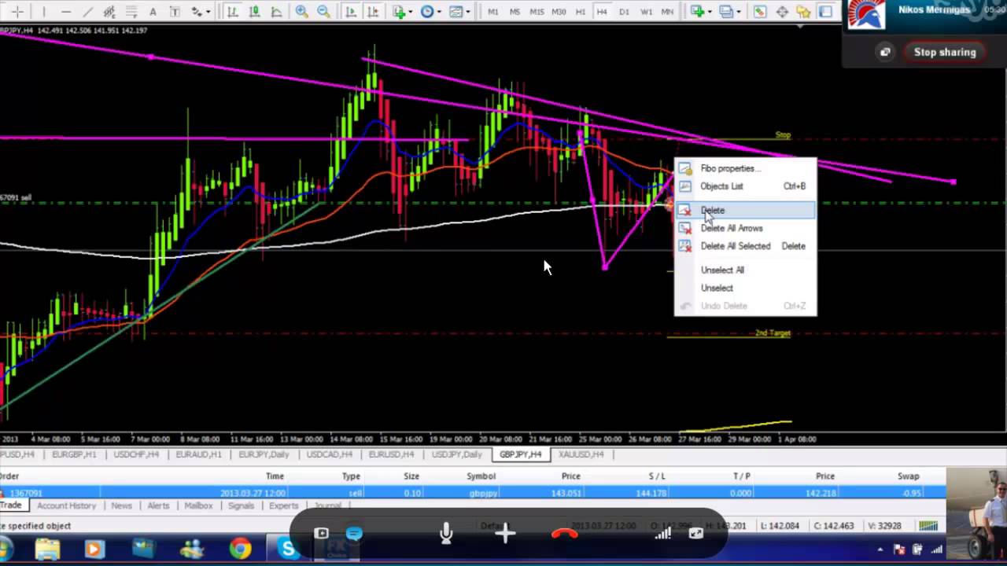
Task: Select the text label 'T' tool
Action: [x=174, y=12]
